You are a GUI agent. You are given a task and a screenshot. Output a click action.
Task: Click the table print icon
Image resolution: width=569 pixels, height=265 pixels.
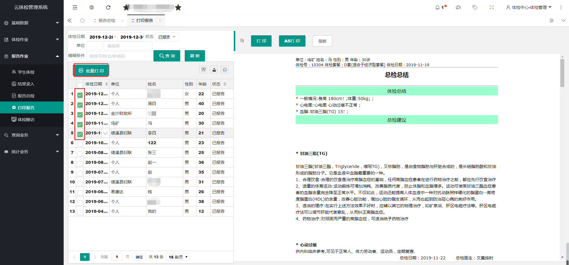(x=225, y=70)
